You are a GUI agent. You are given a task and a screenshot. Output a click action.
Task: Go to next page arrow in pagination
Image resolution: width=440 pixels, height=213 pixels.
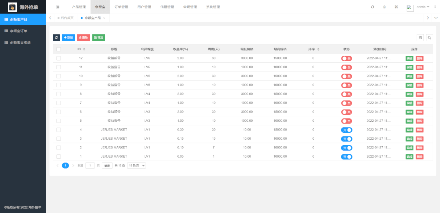pyautogui.click(x=73, y=165)
